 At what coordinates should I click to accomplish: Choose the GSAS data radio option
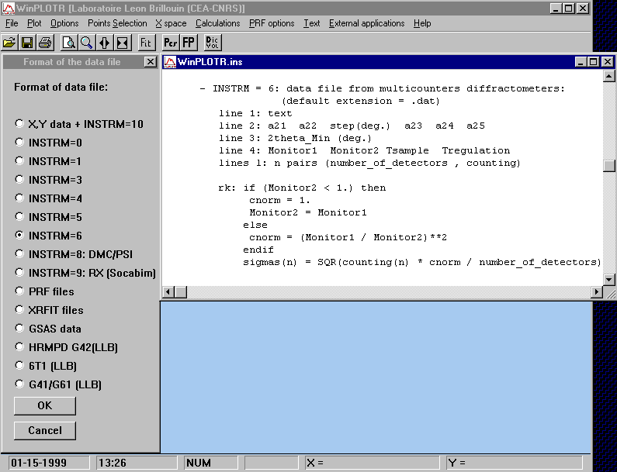[19, 329]
